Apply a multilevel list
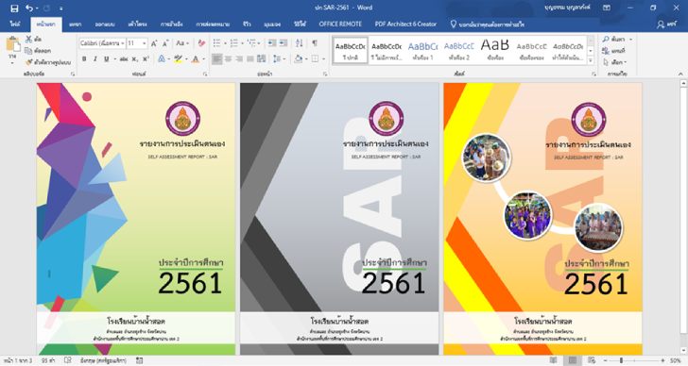This screenshot has height=366, width=688. [251, 42]
